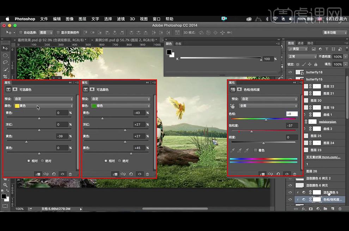349x231 pixels.
Task: Open Apple menu in macOS menu bar
Action: (x=7, y=19)
